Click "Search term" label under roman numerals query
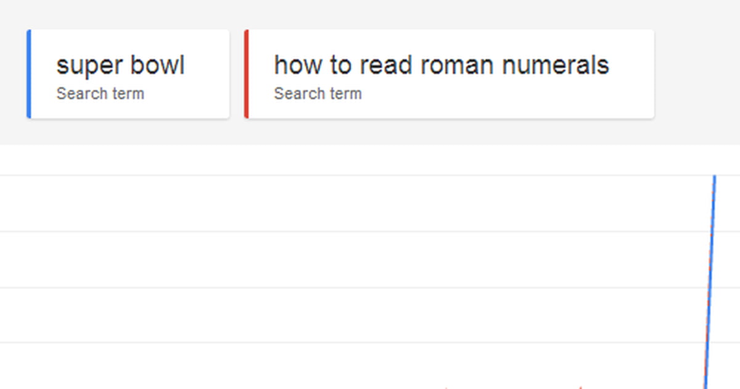The image size is (740, 389). (x=318, y=94)
